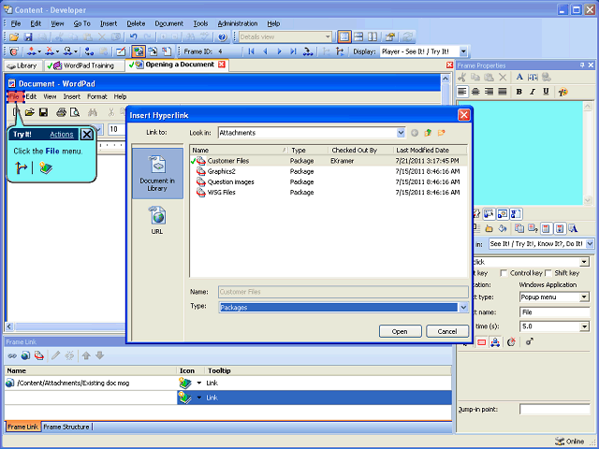599x449 pixels.
Task: Click the chain link icon in Frame Link toolbar
Action: click(x=12, y=355)
